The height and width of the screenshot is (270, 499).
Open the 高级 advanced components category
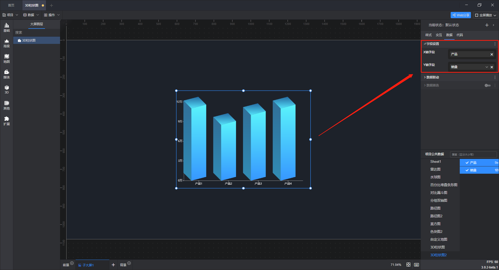(6, 43)
